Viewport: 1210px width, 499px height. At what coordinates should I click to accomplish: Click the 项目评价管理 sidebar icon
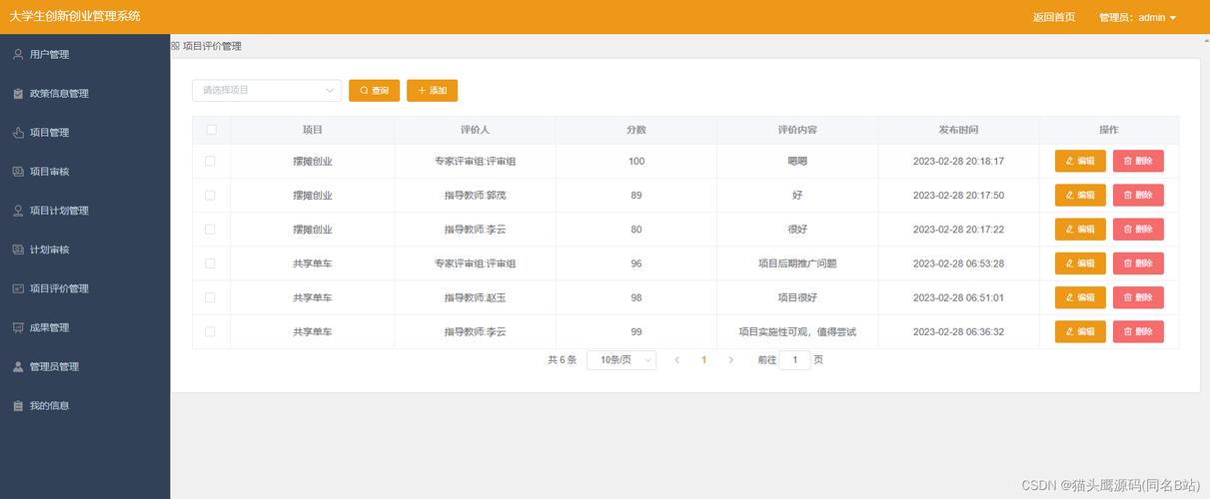tap(18, 288)
